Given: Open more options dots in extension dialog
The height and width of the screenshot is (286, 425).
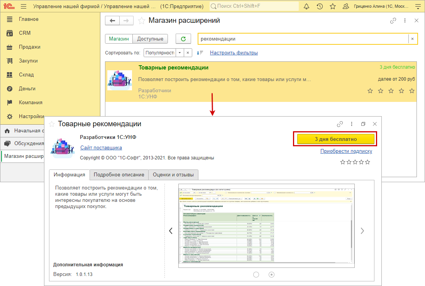Looking at the screenshot, I should tap(352, 124).
